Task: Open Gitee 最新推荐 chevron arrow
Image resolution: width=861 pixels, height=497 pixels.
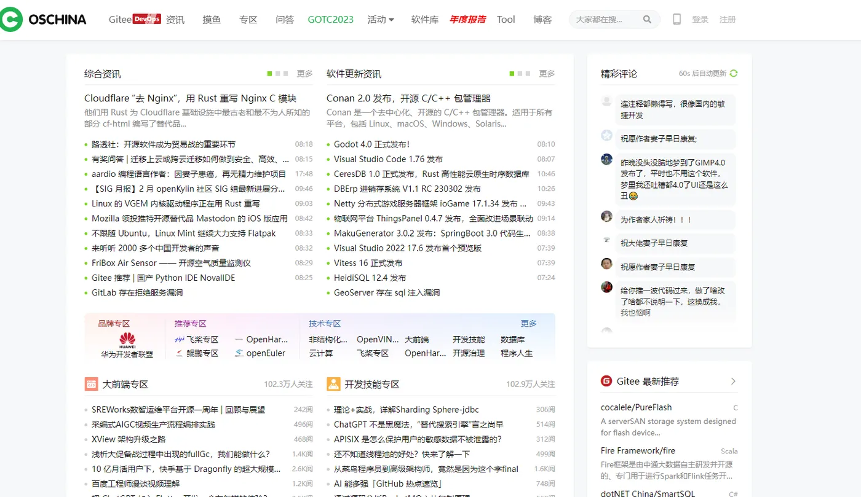Action: pyautogui.click(x=733, y=382)
